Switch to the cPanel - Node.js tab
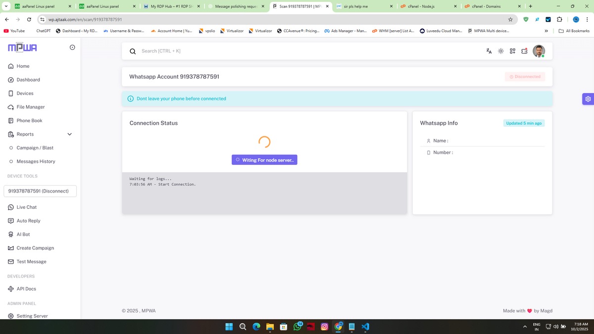 click(425, 6)
